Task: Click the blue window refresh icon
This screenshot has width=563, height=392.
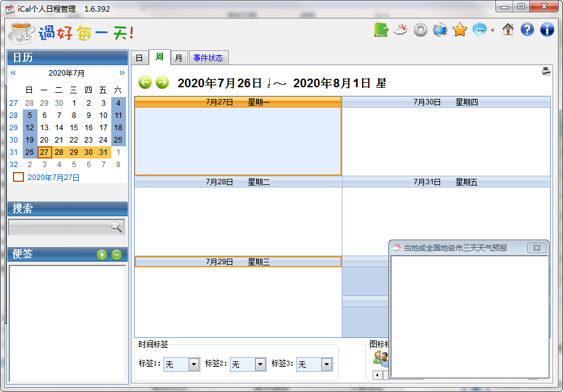Action: point(440,29)
